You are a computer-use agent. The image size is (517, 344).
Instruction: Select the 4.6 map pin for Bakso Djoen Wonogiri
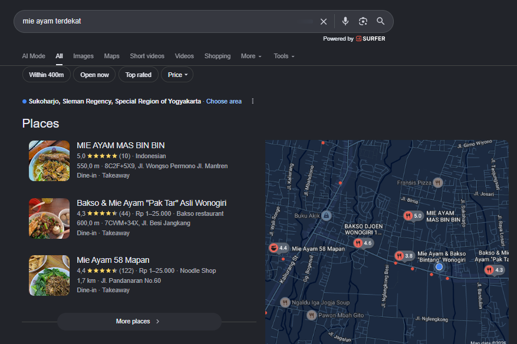(363, 243)
